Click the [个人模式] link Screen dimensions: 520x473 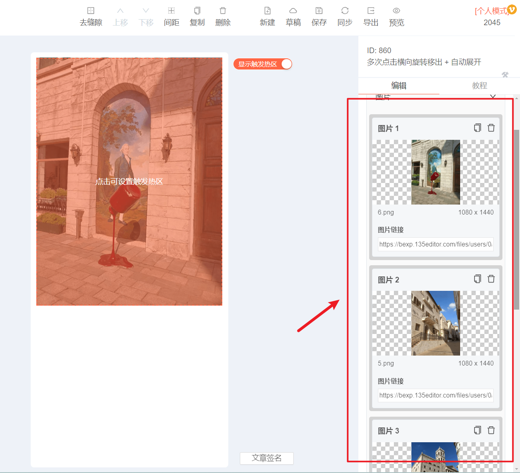point(491,11)
